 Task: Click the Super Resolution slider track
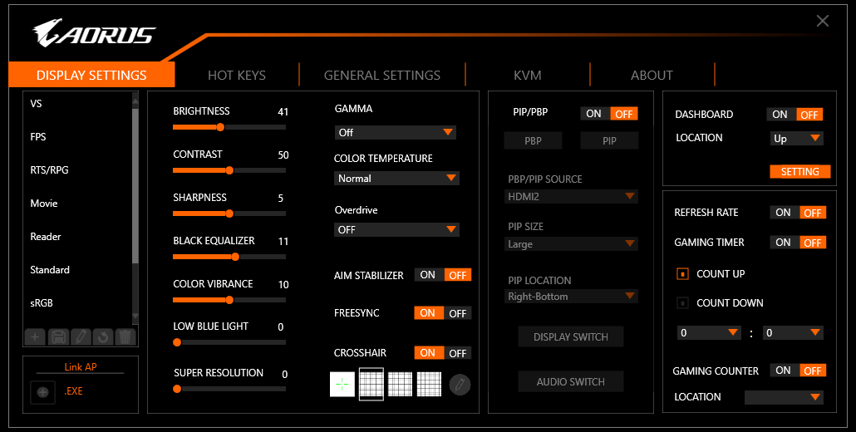[229, 389]
